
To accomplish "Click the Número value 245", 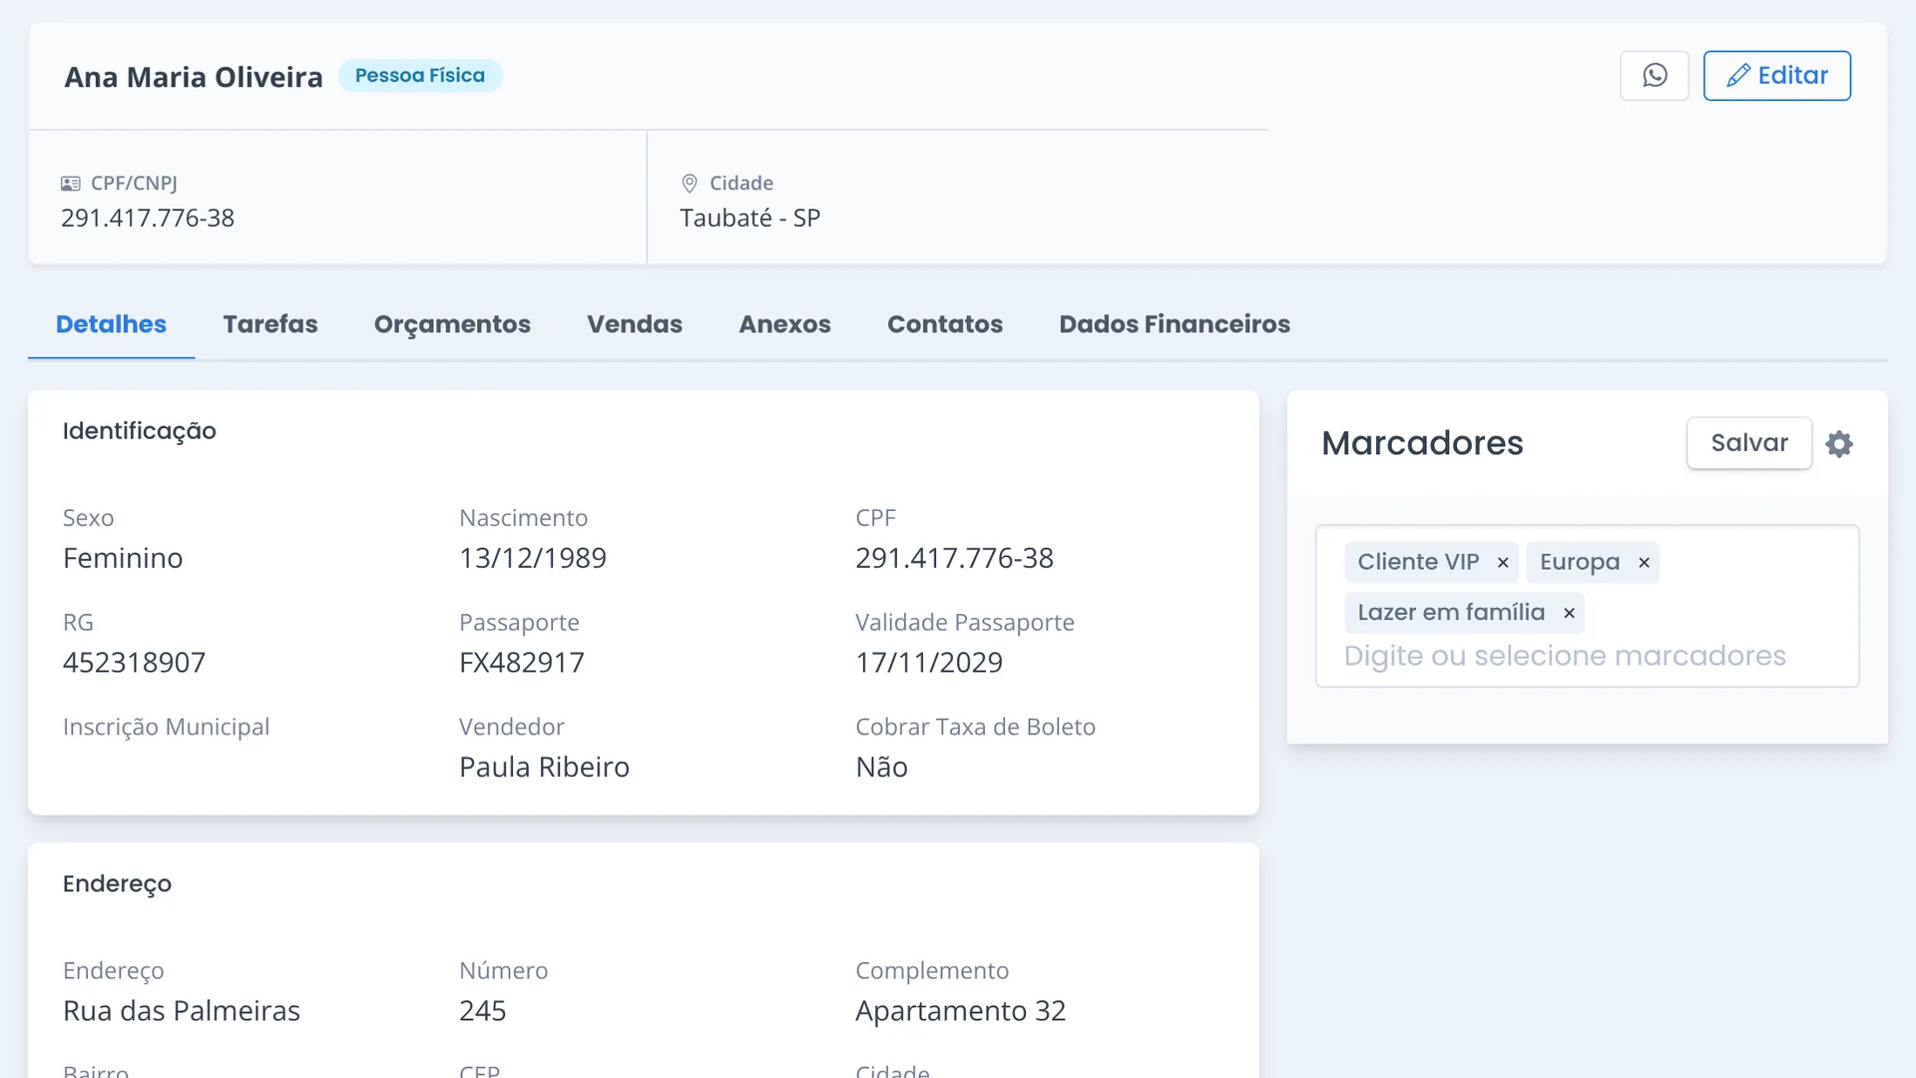I will pos(483,1011).
